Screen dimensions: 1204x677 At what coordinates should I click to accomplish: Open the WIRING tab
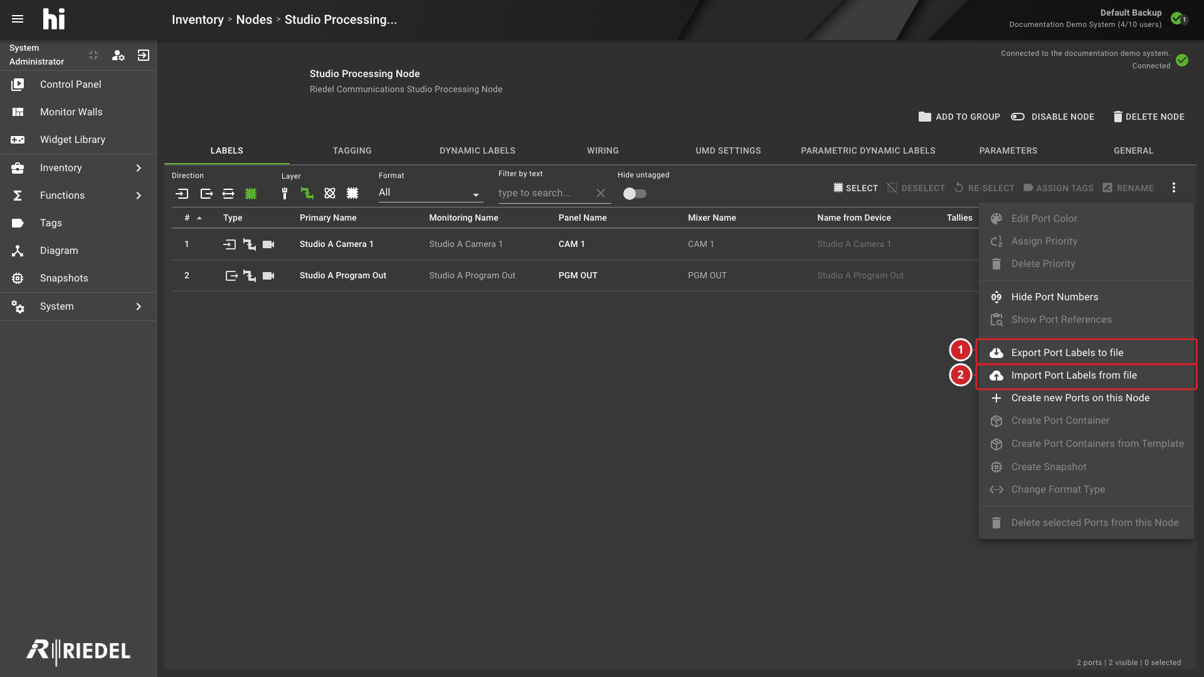pos(603,151)
